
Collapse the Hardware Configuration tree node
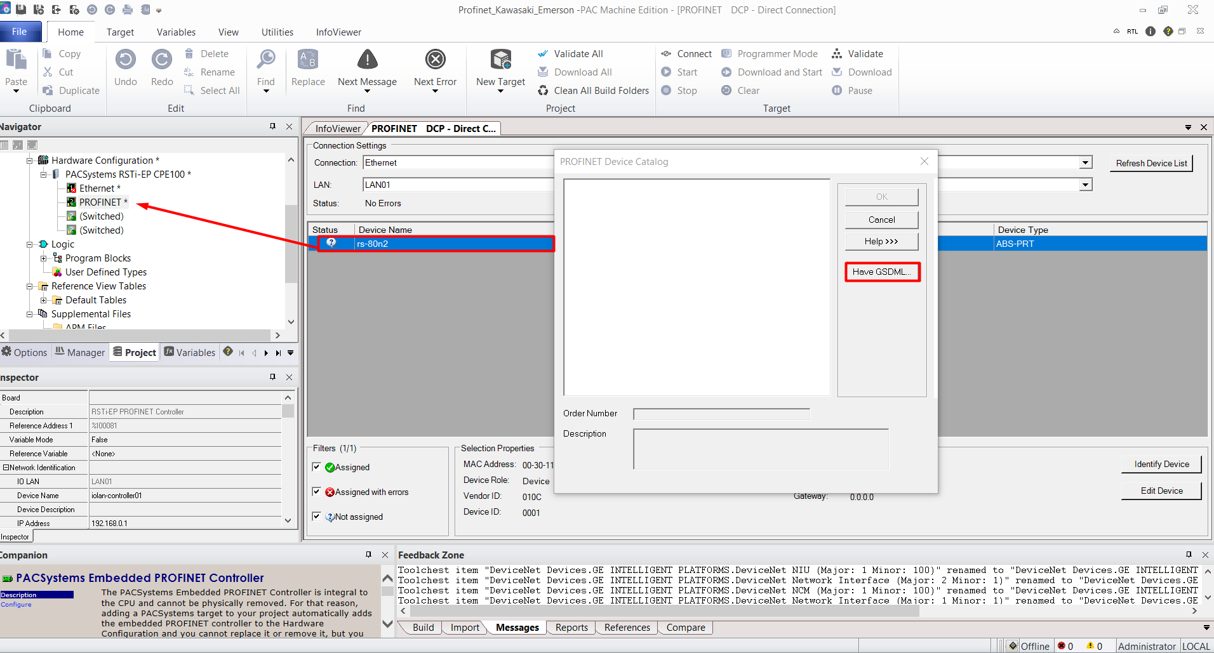point(29,161)
